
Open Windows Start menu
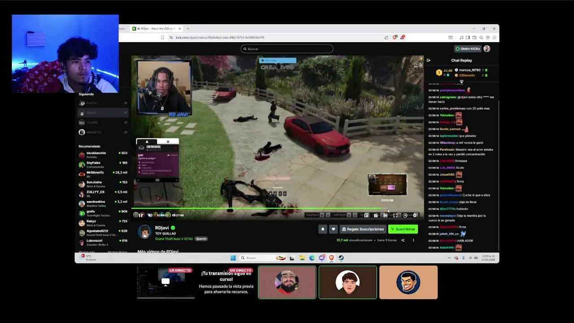pos(233,258)
